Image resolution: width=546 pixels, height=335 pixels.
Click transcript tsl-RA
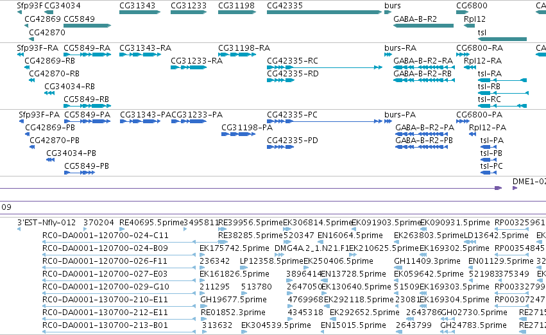pos(502,80)
